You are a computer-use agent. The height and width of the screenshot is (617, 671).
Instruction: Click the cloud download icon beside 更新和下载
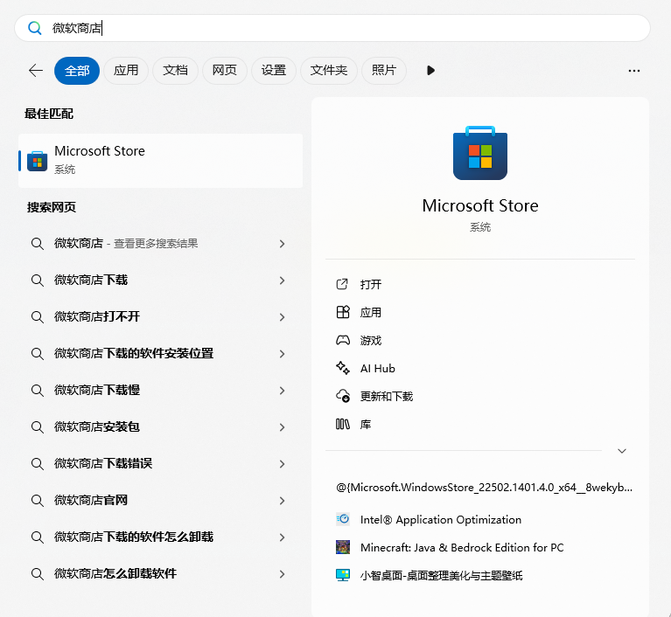point(343,397)
